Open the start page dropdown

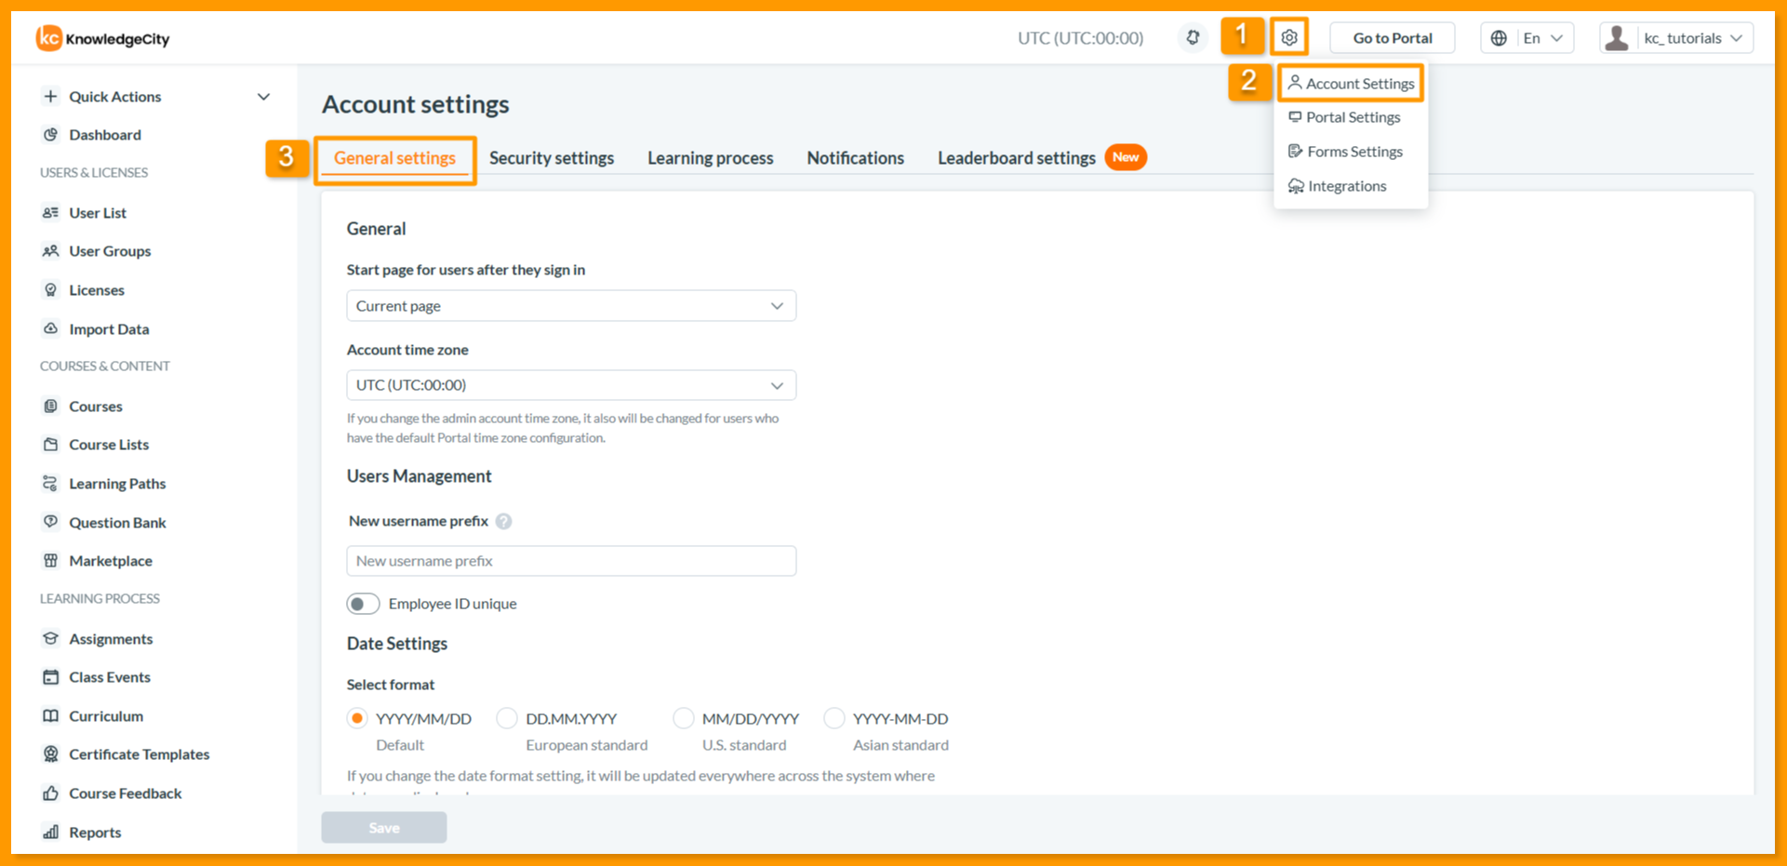571,306
